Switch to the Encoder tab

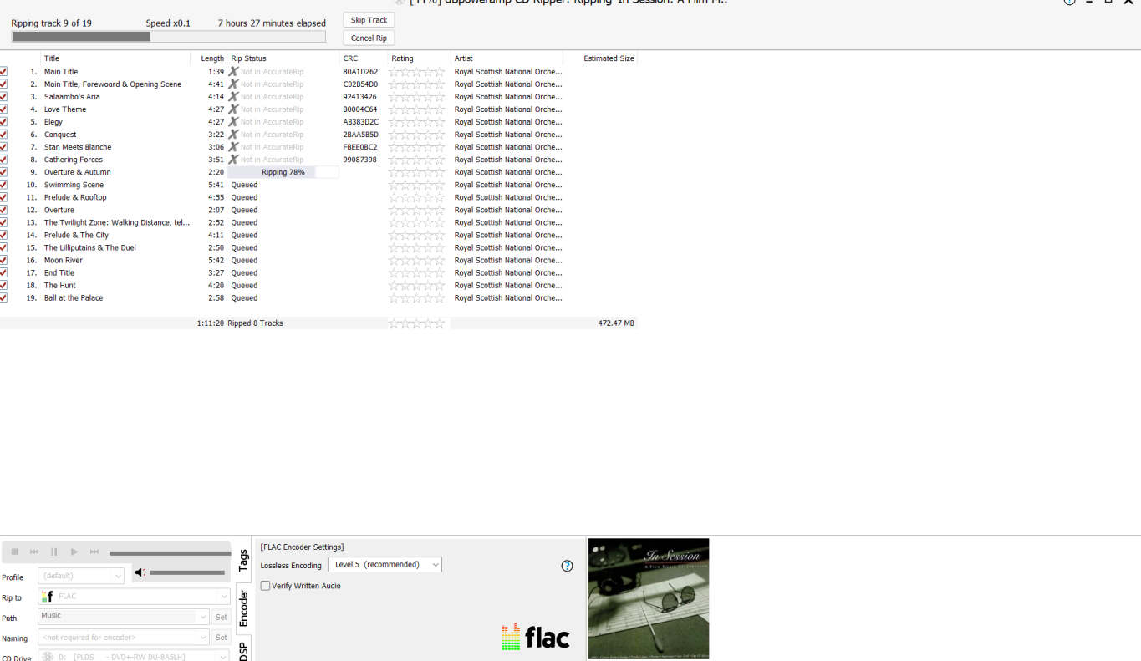click(243, 608)
